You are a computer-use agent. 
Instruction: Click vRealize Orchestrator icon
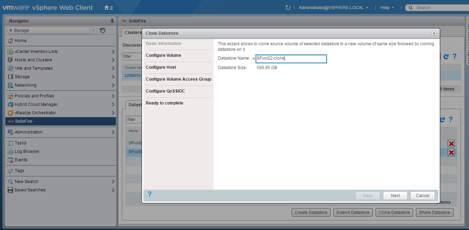point(11,113)
